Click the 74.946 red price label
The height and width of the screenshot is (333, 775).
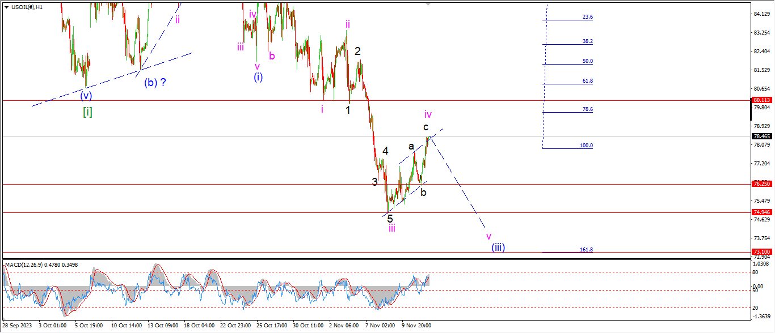(x=761, y=212)
